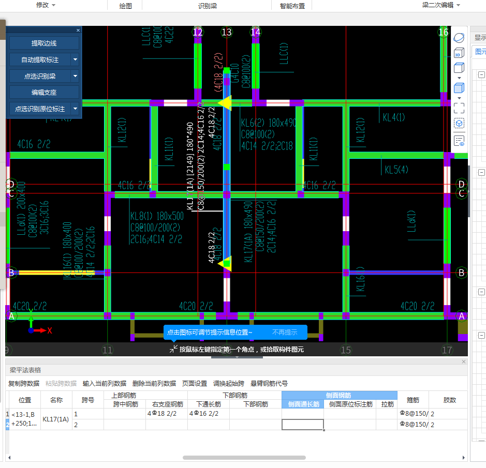Open the 点选识别梁 dropdown arrow

click(75, 76)
